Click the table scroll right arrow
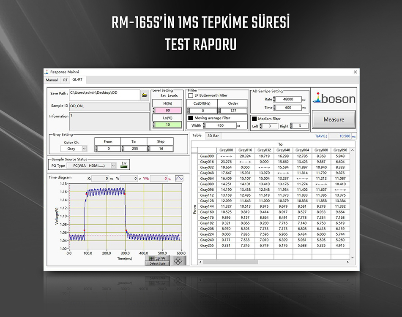 (x=347, y=262)
